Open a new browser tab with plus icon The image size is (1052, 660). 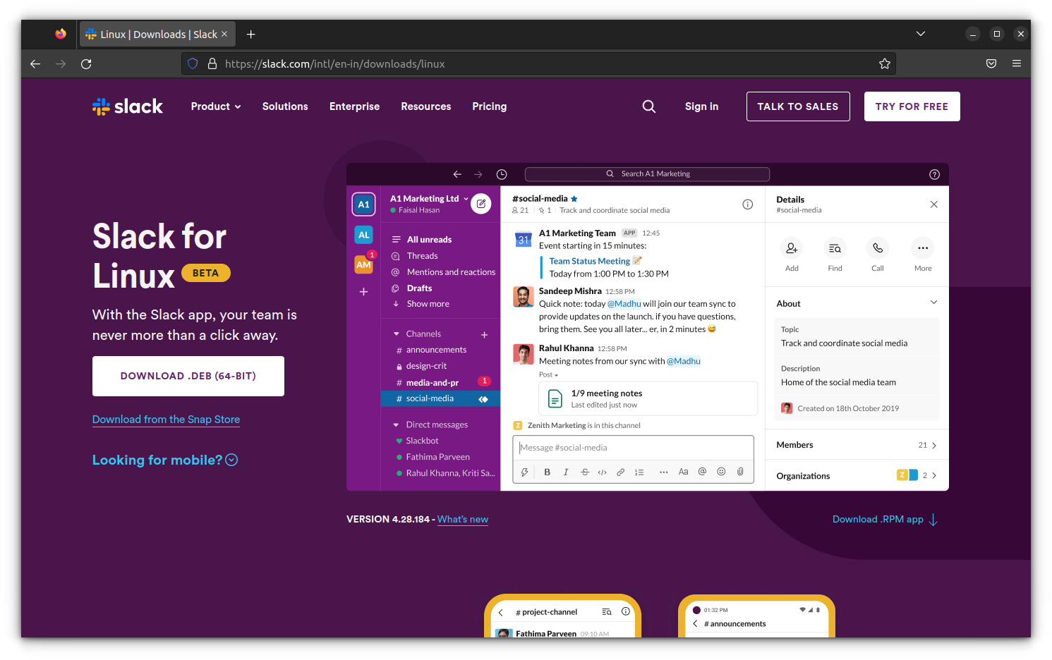coord(250,34)
